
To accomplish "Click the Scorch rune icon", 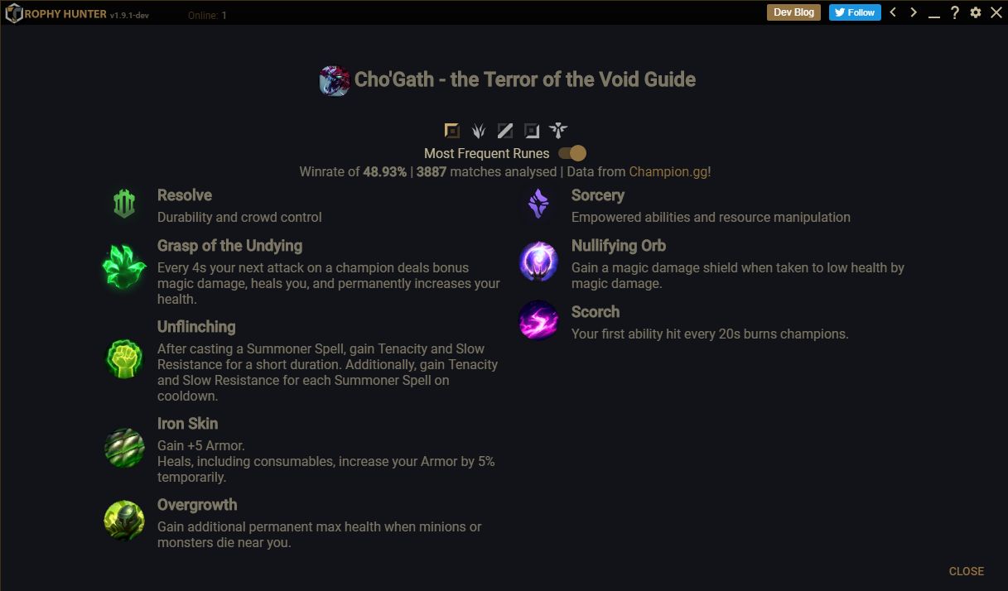I will [538, 320].
